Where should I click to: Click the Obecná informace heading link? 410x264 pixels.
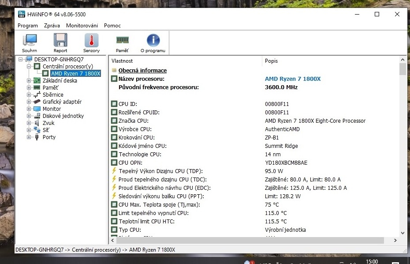[x=142, y=70]
